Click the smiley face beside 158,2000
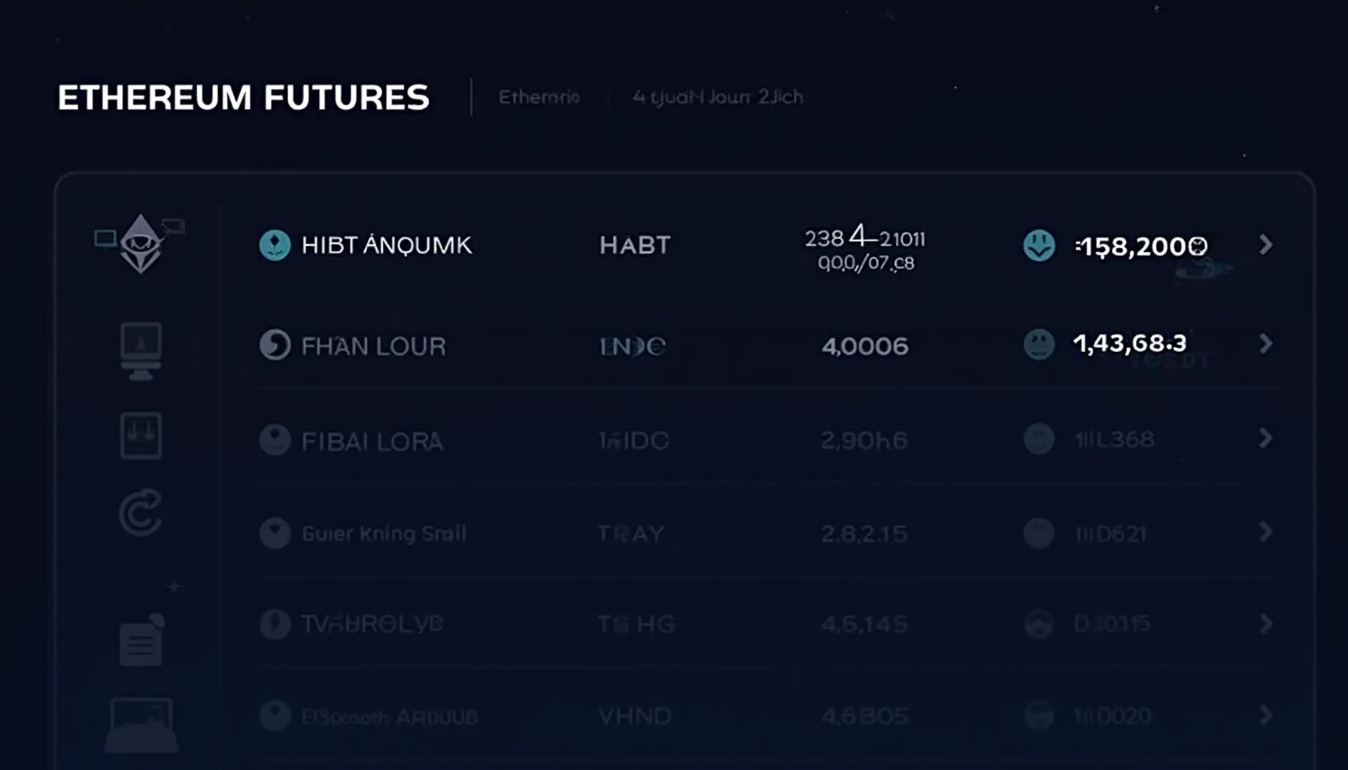The height and width of the screenshot is (770, 1348). point(1039,245)
